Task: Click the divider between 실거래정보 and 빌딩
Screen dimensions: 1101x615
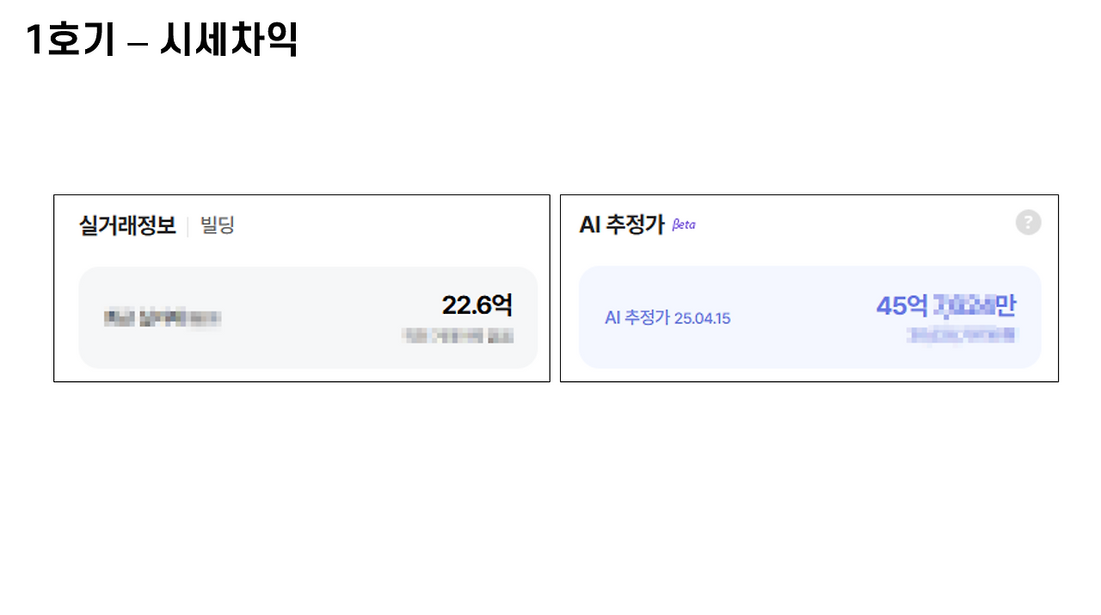Action: 190,225
